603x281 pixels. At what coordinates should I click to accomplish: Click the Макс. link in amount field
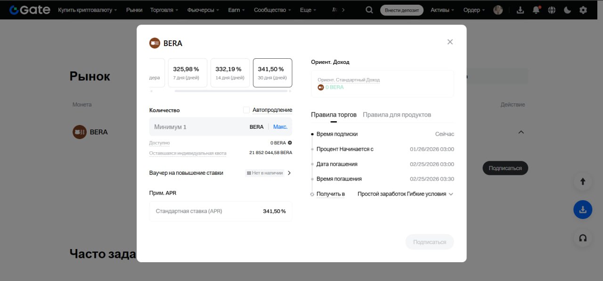280,126
